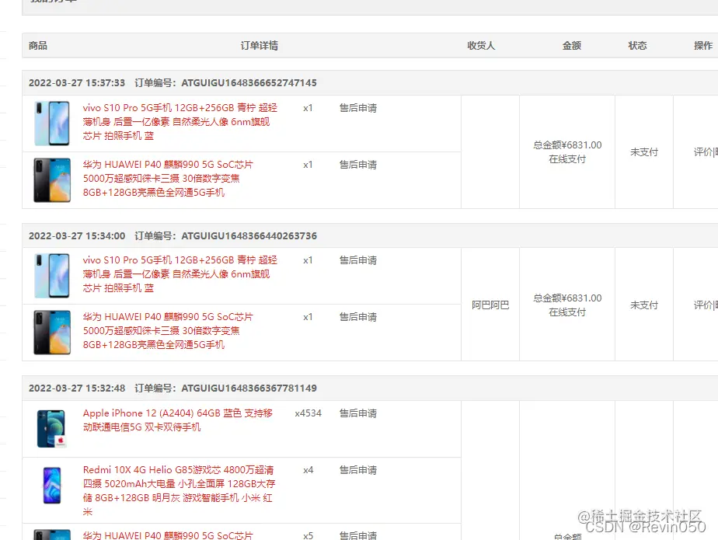Click the 商品 column header
The image size is (718, 540).
[38, 45]
